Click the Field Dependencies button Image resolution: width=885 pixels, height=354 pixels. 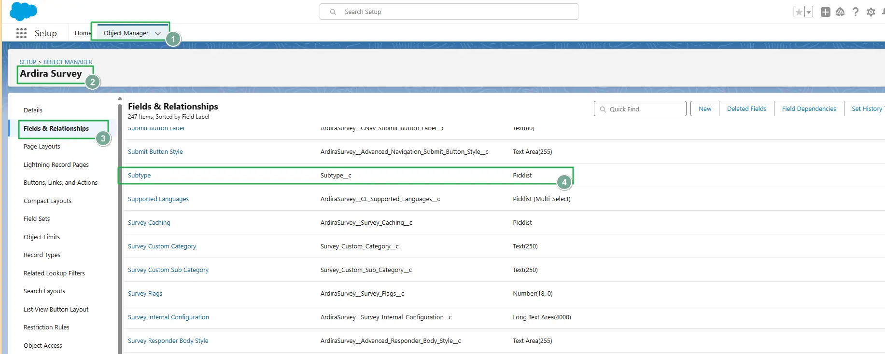(809, 109)
